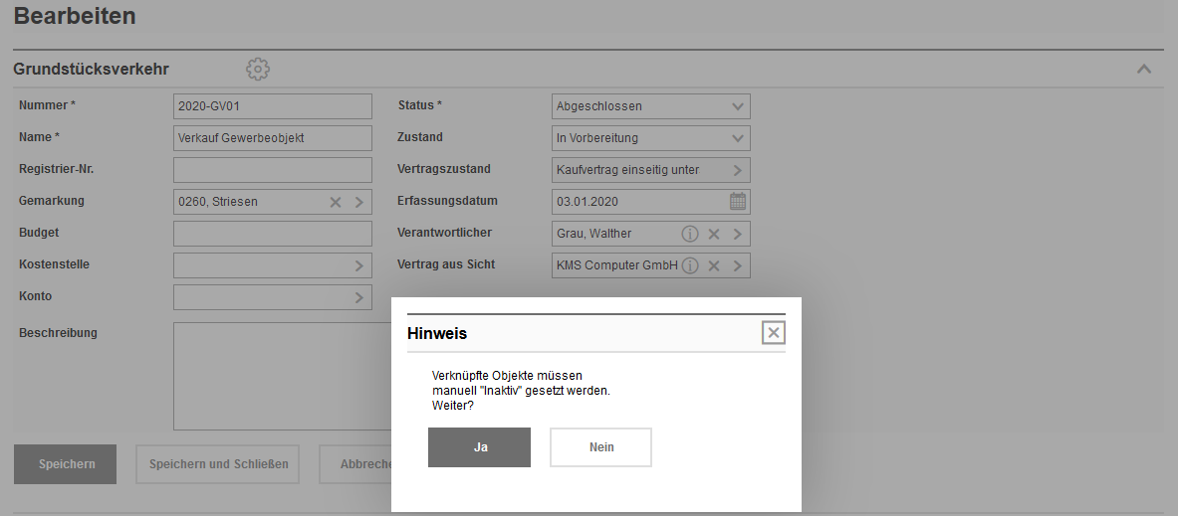
Task: Show info for Vertrag aus Sicht
Action: tap(689, 265)
